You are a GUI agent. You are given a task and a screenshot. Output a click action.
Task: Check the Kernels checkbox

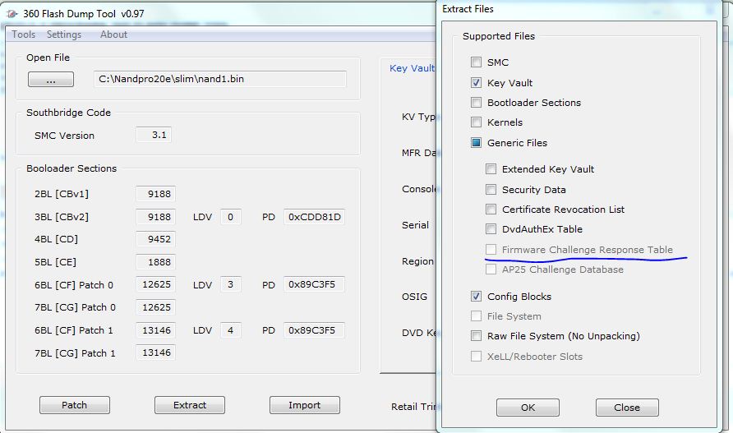click(476, 122)
